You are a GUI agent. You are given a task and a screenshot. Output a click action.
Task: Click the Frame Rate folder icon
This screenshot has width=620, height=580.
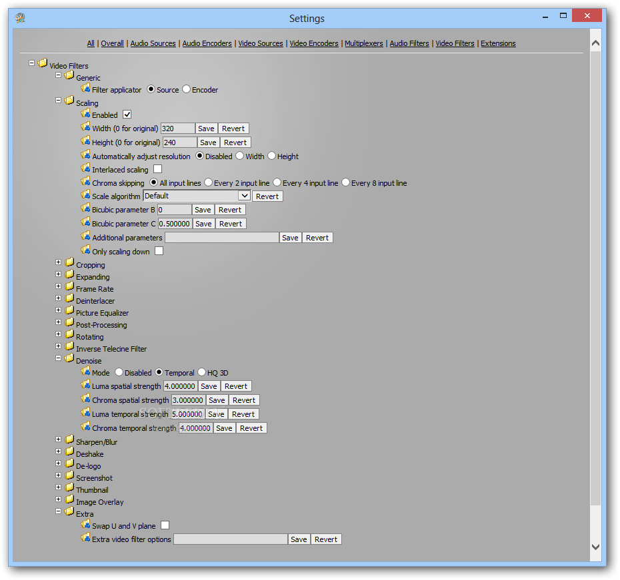tap(69, 286)
